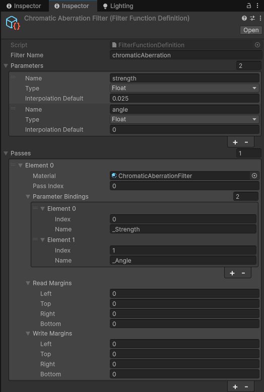264x392 pixels.
Task: Click the Open button
Action: [251, 30]
